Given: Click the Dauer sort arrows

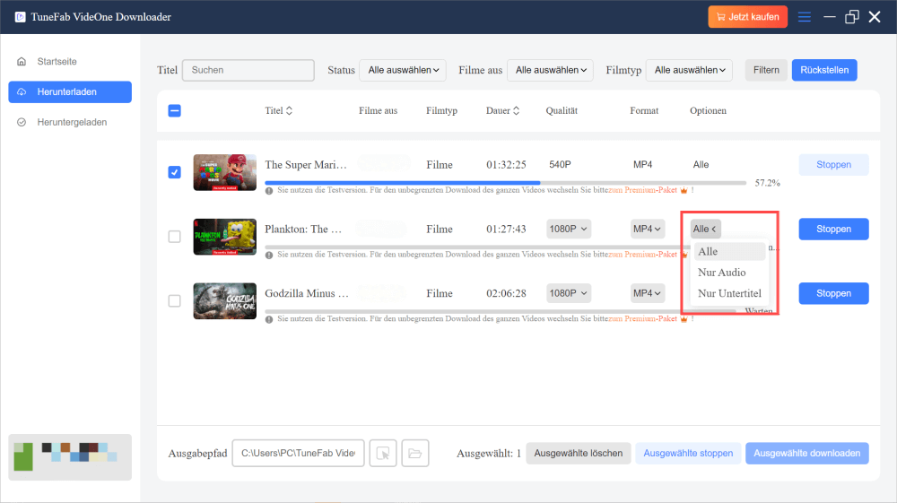Looking at the screenshot, I should coord(516,110).
